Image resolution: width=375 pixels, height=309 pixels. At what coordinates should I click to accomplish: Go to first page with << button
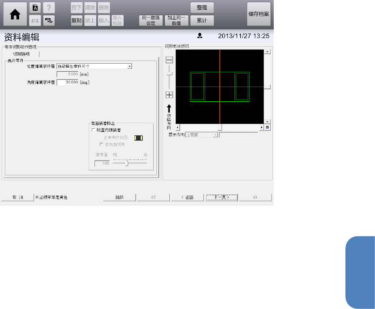coord(153,197)
